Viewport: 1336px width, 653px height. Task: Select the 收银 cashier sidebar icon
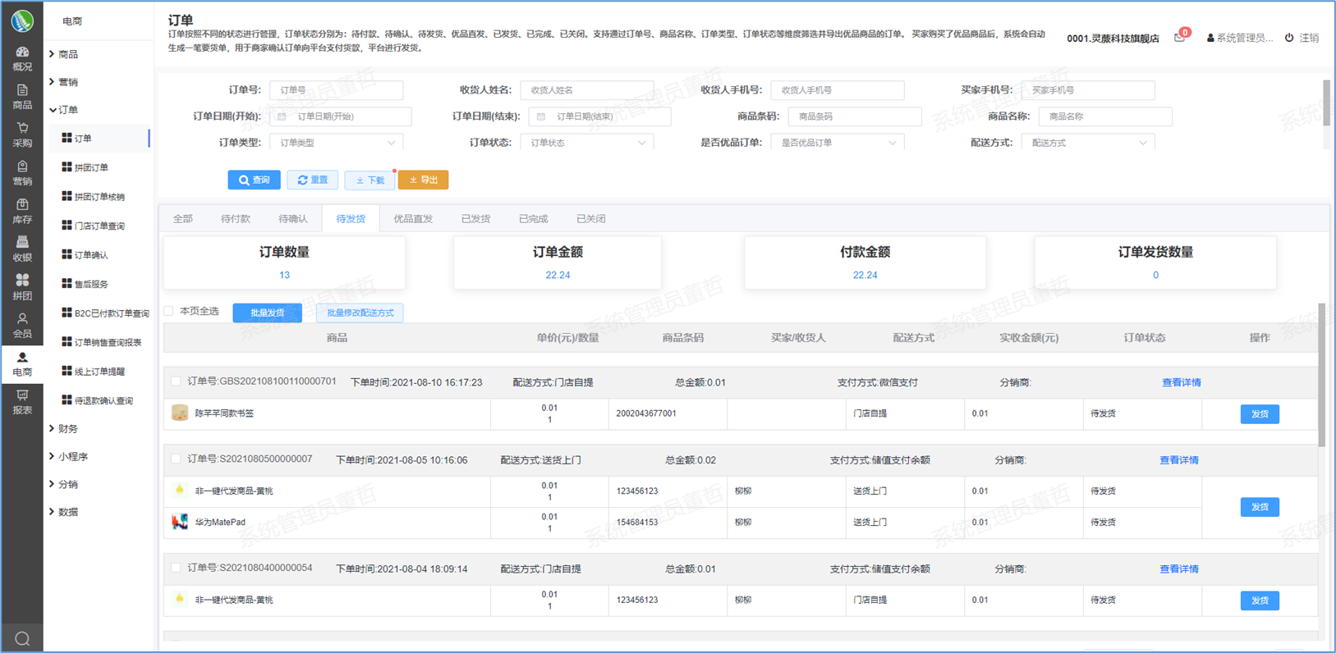click(x=22, y=249)
